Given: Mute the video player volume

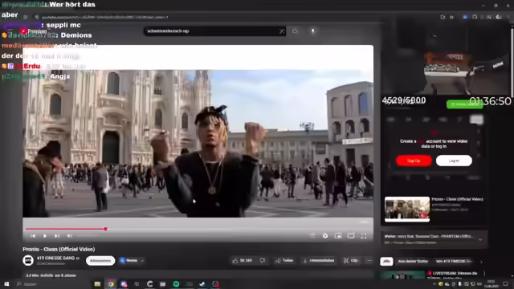Looking at the screenshot, I should [x=70, y=236].
